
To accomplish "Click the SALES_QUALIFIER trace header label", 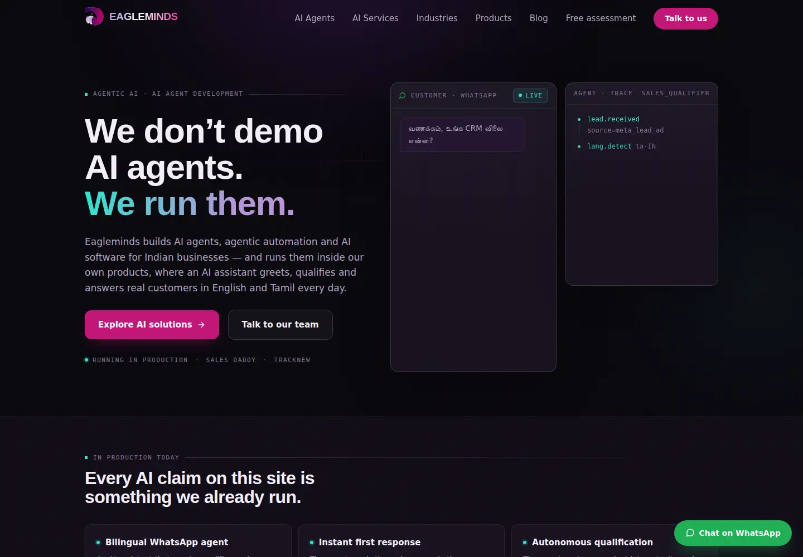I will [x=675, y=94].
